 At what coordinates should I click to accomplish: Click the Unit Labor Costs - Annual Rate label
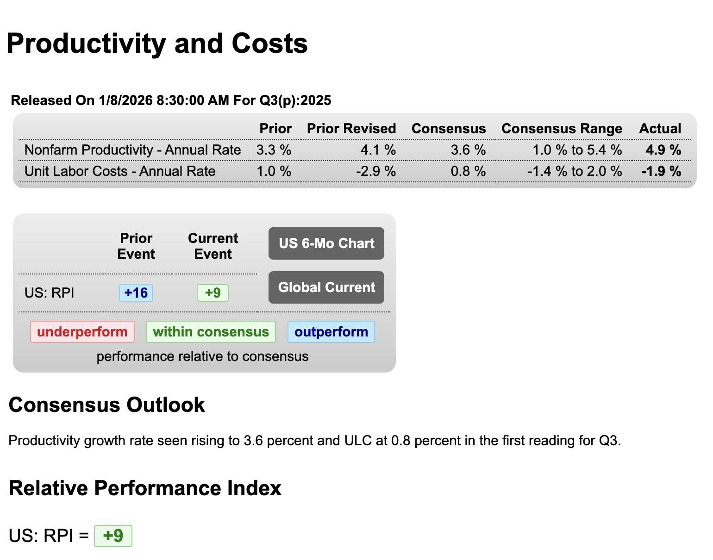(x=120, y=171)
